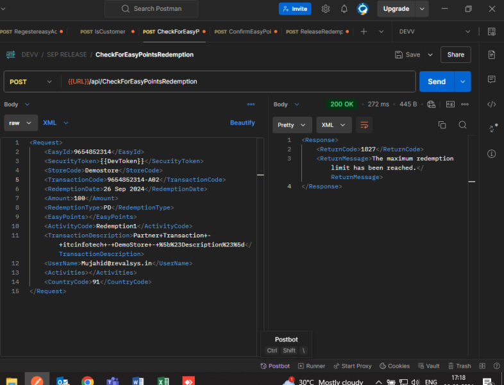
Task: Open the documentation panel icon
Action: tap(491, 55)
